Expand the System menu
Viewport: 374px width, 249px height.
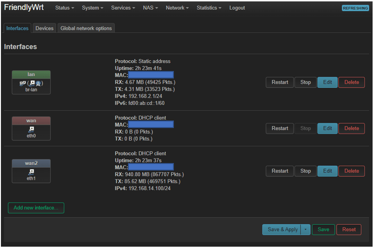point(93,8)
